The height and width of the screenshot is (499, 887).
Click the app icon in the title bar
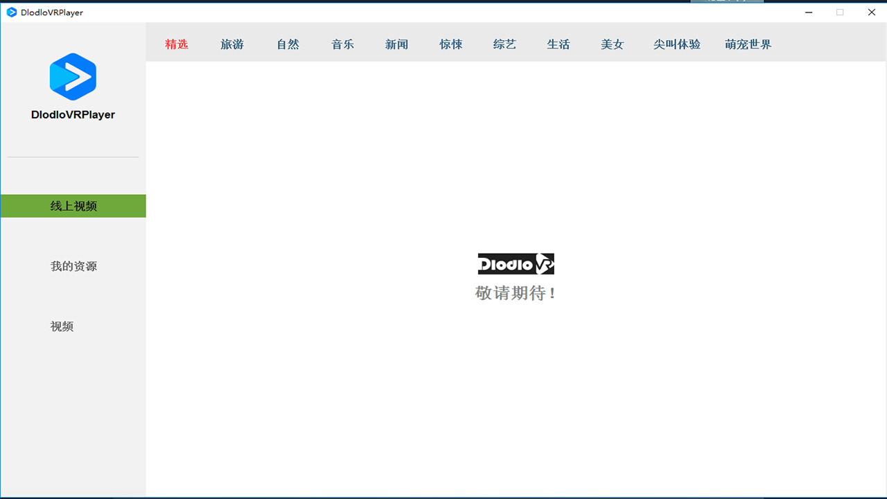pos(11,12)
